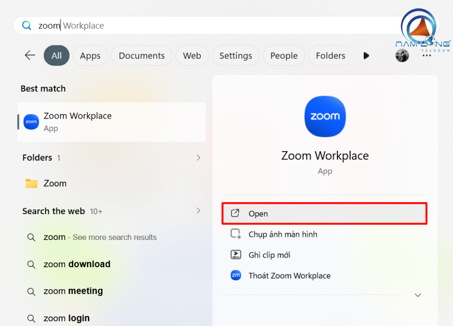This screenshot has height=326, width=453.
Task: Switch to the Apps filter tab
Action: [90, 55]
